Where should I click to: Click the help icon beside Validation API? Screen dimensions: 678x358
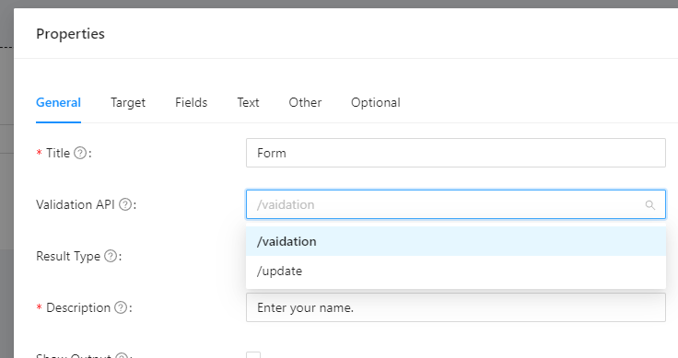click(x=125, y=204)
